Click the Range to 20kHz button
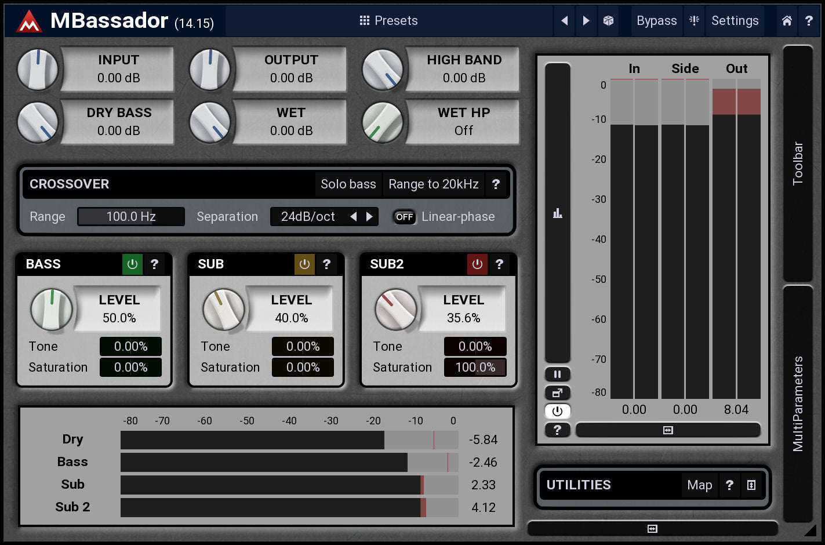 (433, 184)
